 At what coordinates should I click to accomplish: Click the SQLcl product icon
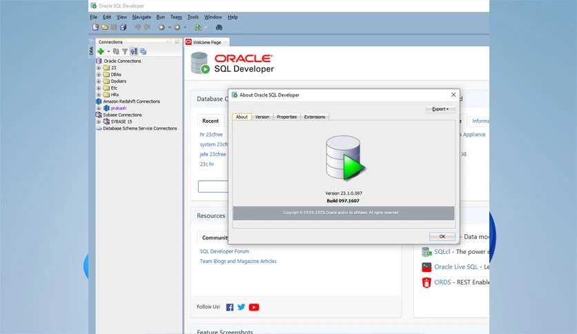[x=427, y=252]
